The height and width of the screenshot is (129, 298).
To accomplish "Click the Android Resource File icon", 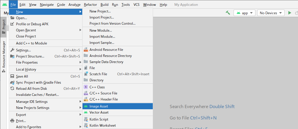I will point(86,50).
